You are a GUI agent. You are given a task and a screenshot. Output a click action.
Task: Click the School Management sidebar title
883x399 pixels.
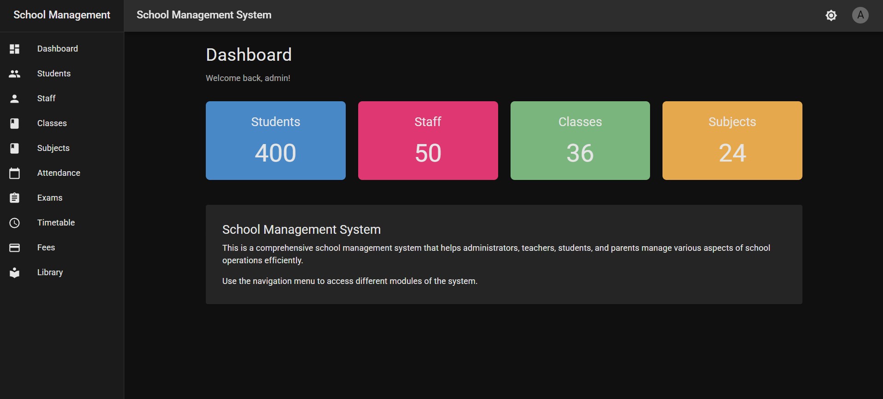pyautogui.click(x=62, y=15)
